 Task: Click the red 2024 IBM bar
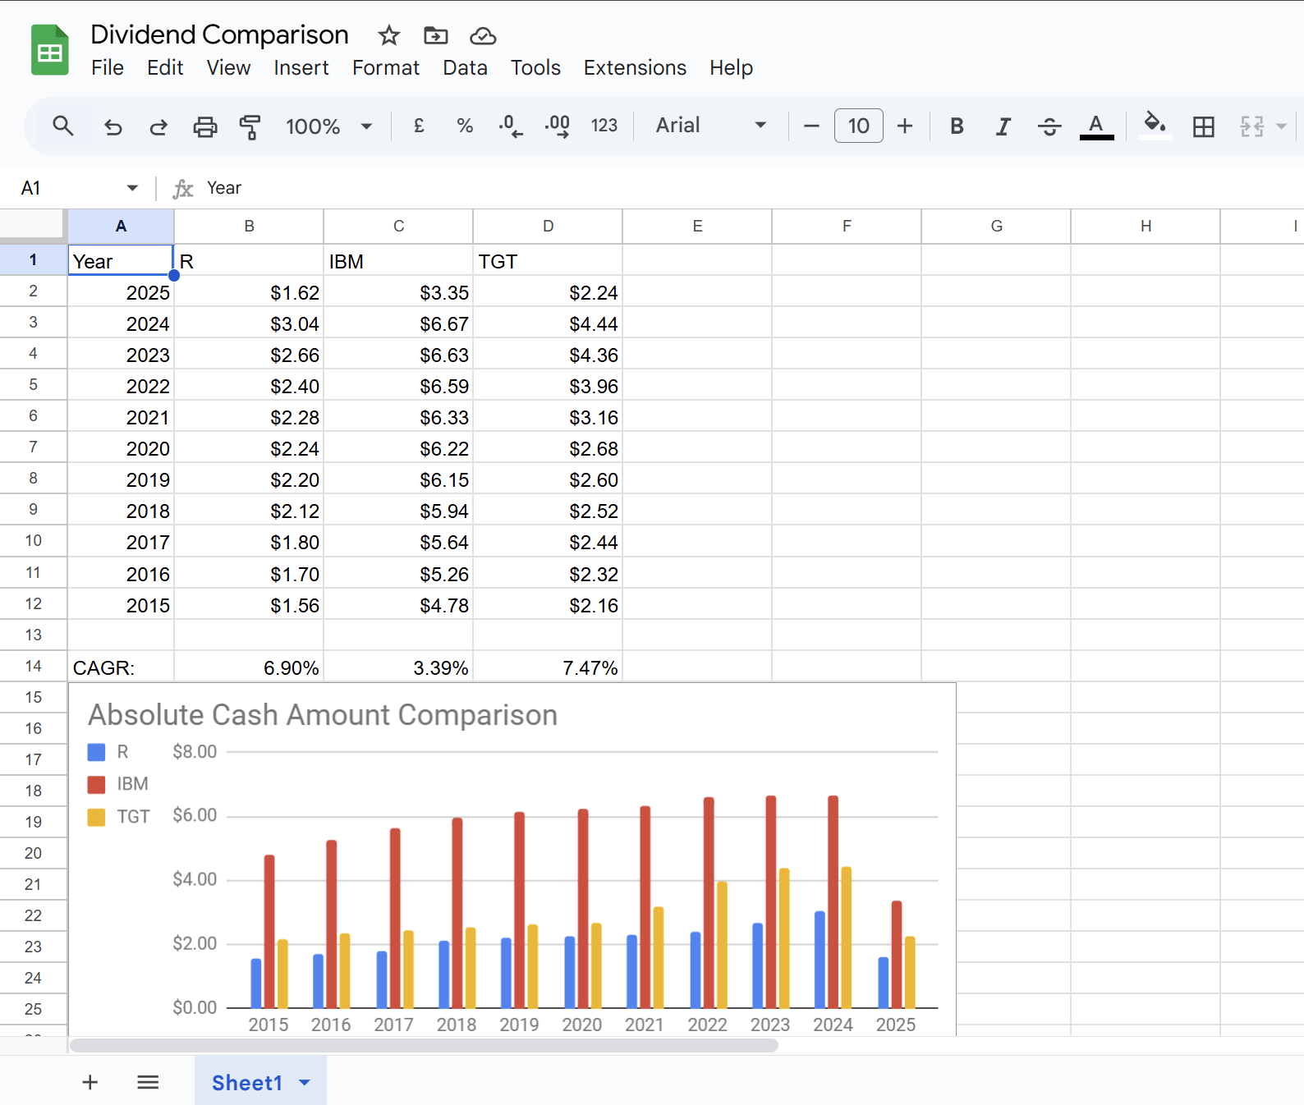(x=833, y=901)
